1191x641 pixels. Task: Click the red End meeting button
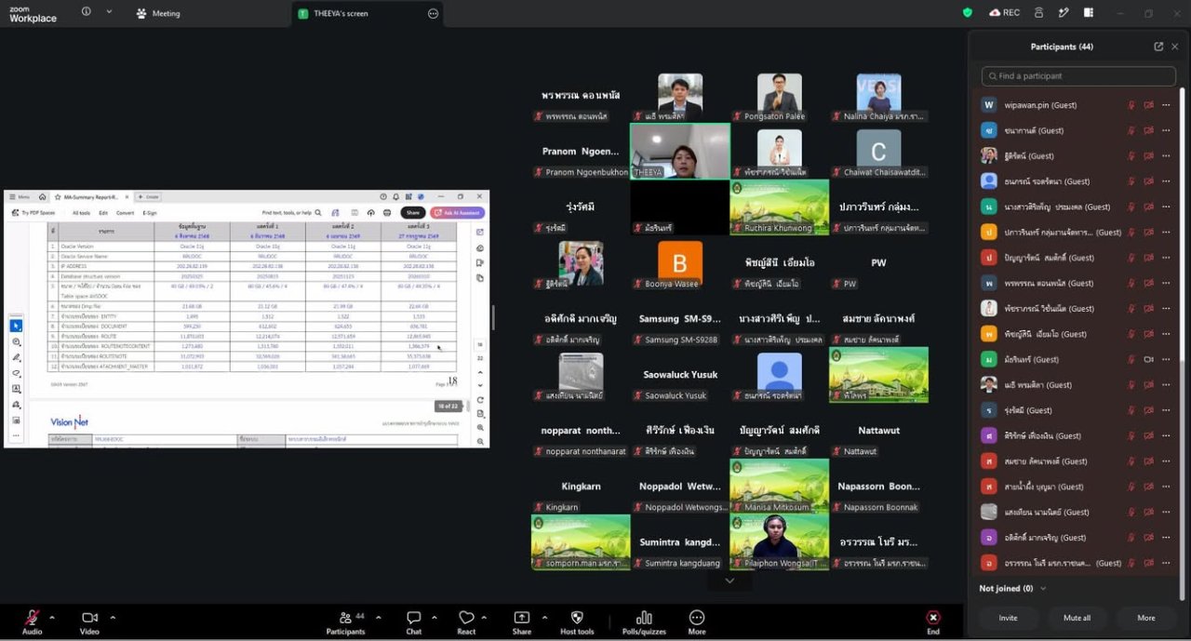click(x=932, y=621)
